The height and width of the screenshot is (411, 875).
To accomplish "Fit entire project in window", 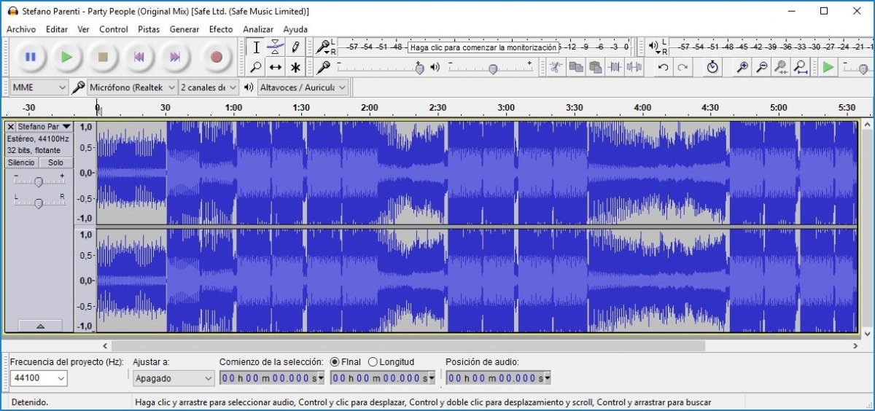I will tap(801, 67).
